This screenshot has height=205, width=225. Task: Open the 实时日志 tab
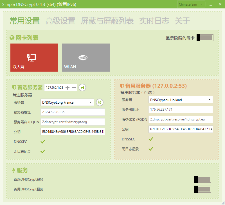click(154, 21)
